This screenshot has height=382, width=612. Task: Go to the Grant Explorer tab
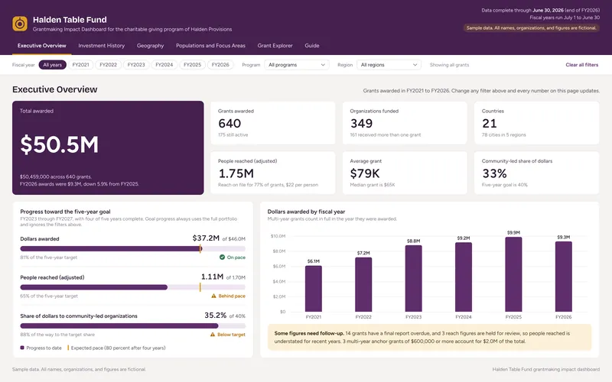275,46
